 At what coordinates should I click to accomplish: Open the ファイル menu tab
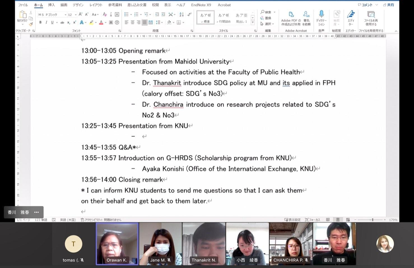(23, 5)
